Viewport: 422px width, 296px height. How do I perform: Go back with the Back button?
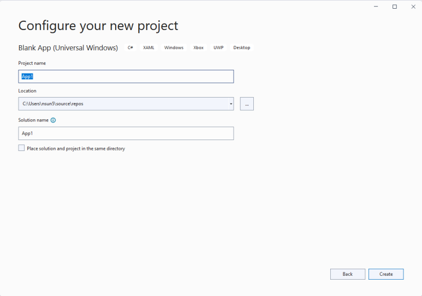coord(348,274)
